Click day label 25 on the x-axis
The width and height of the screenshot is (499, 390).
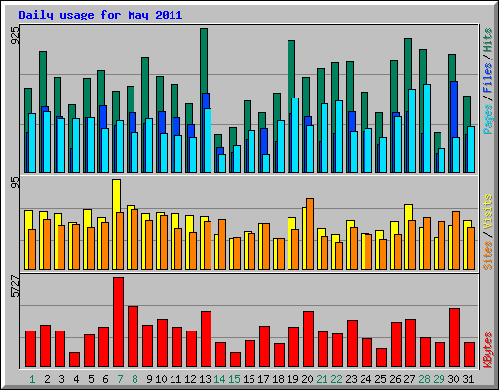point(380,379)
